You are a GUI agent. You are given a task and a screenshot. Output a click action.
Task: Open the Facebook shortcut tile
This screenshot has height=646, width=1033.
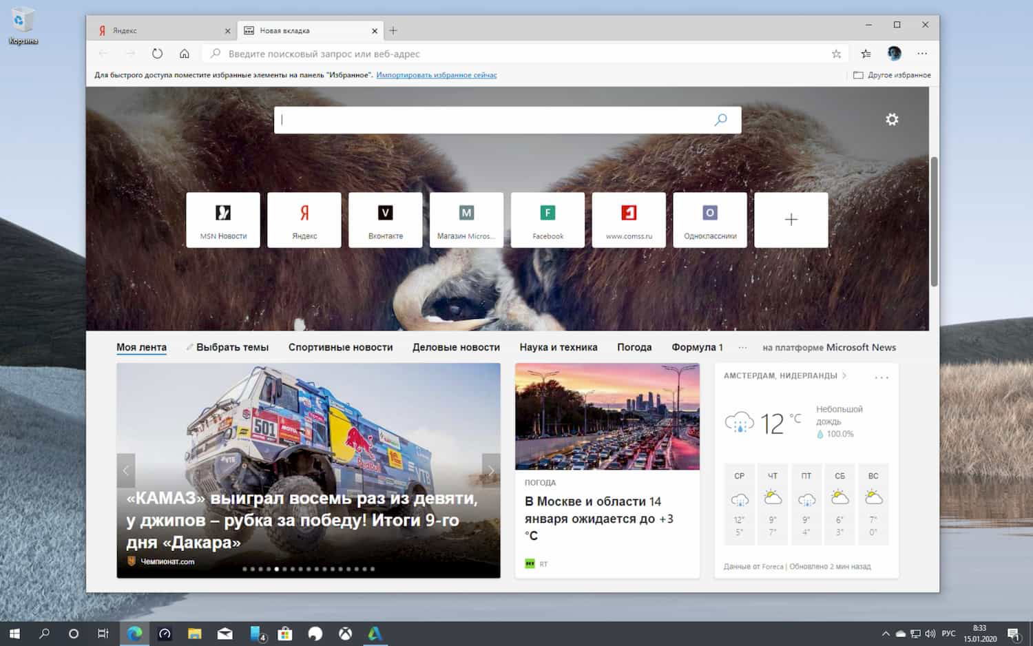(x=547, y=220)
